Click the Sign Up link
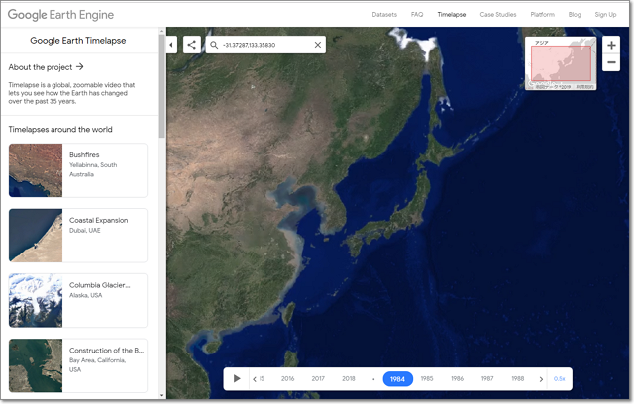The height and width of the screenshot is (404, 634). click(605, 15)
